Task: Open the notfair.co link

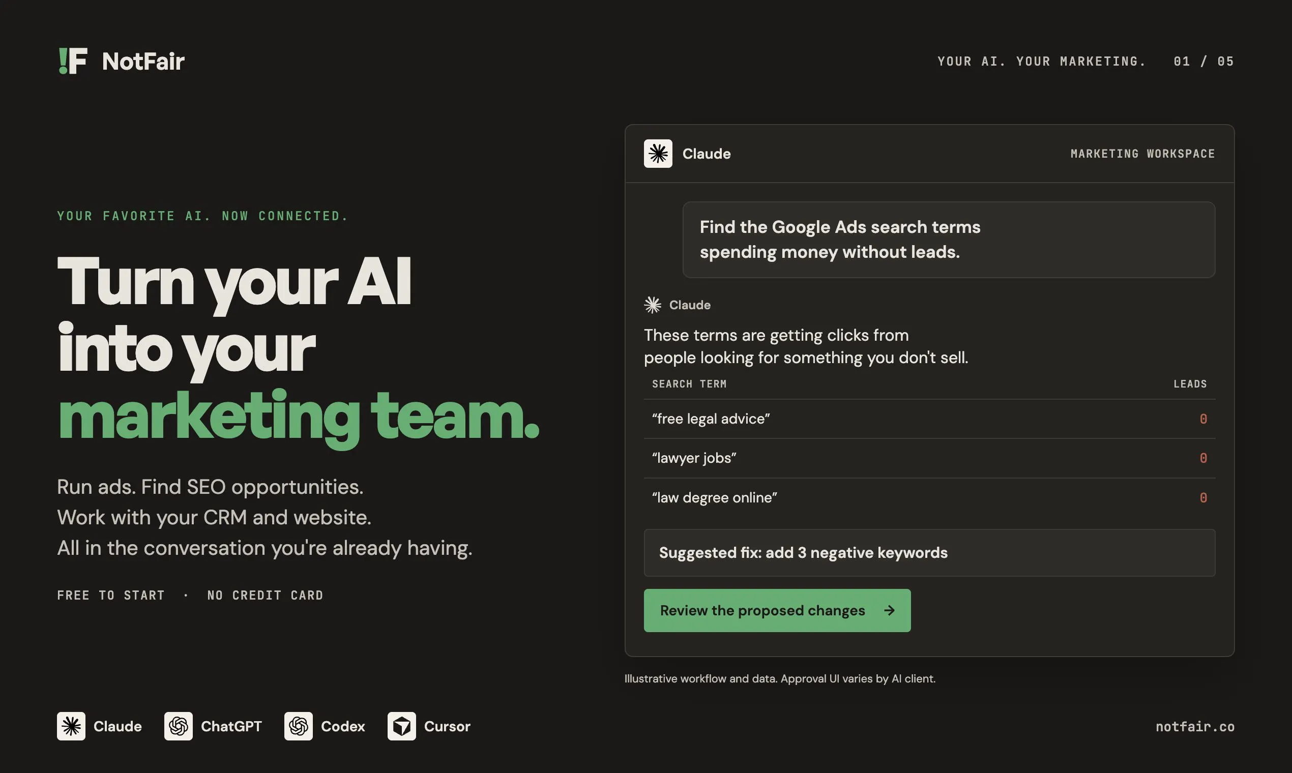Action: coord(1195,727)
